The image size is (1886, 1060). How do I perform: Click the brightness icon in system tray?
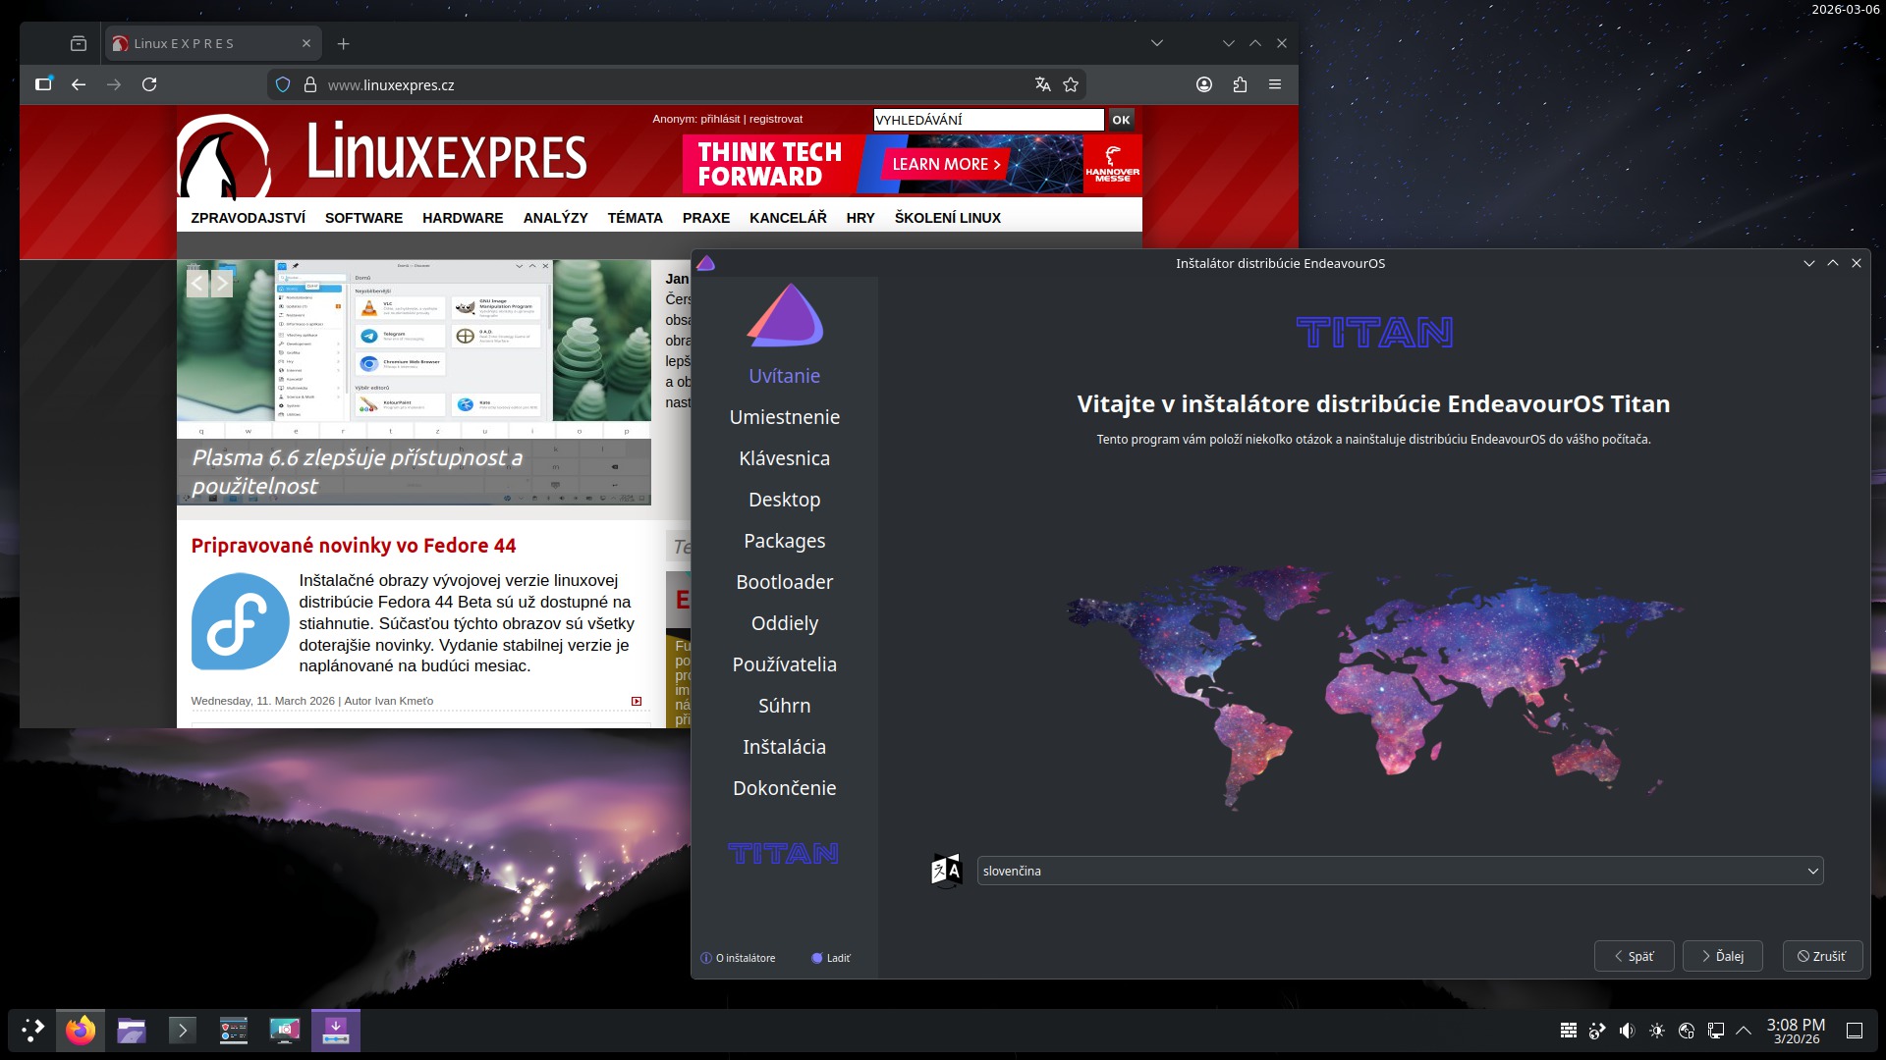(1657, 1031)
